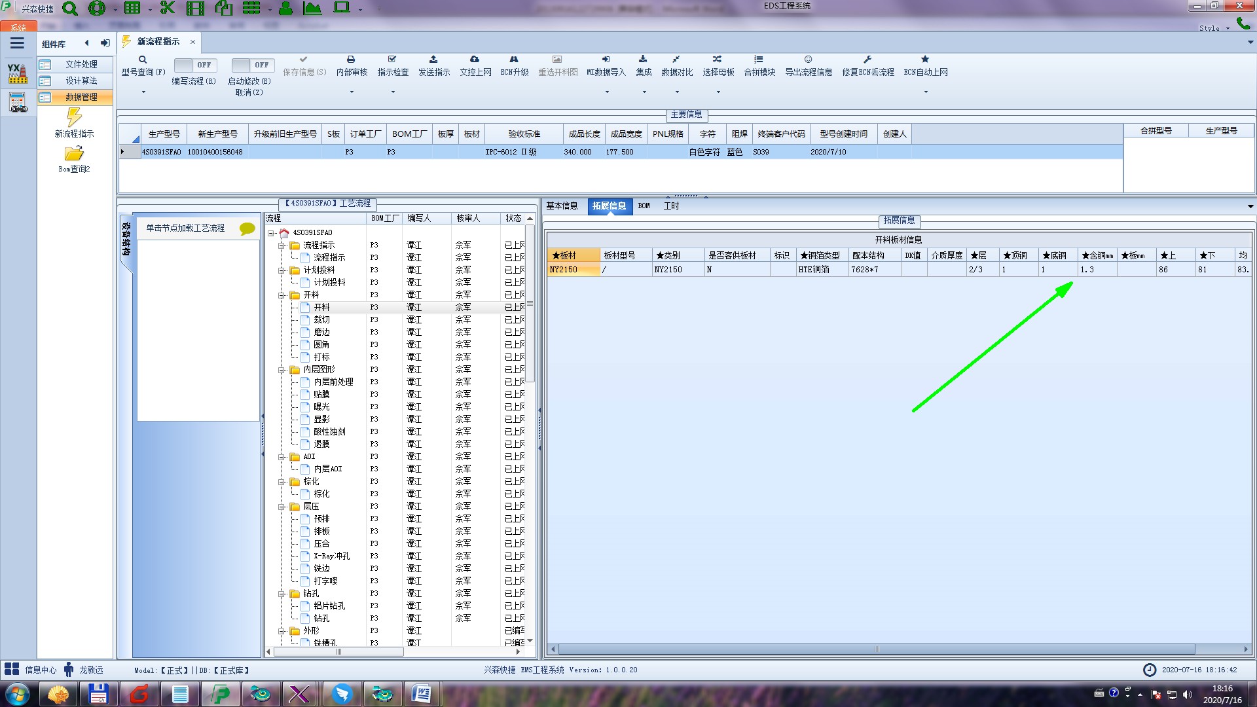
Task: Select 文件处理 in the component library
Action: 81,64
